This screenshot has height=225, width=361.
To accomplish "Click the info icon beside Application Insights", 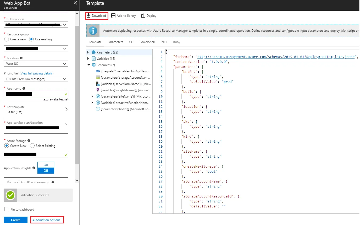I will point(34,168).
